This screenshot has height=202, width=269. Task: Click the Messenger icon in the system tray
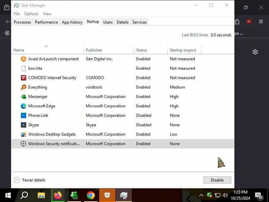209,195
